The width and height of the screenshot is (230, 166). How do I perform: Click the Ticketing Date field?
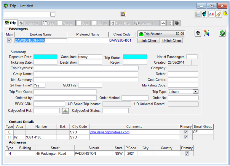45,62
